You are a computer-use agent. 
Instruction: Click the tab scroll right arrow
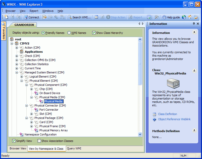click(143, 24)
